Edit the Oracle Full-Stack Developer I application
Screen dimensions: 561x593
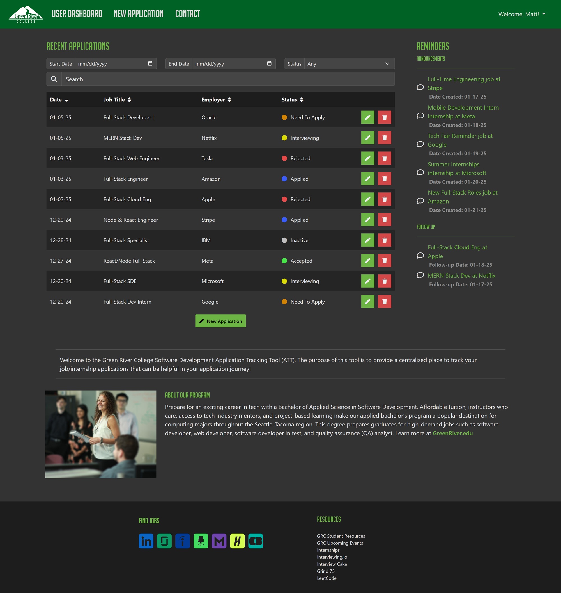click(x=367, y=117)
